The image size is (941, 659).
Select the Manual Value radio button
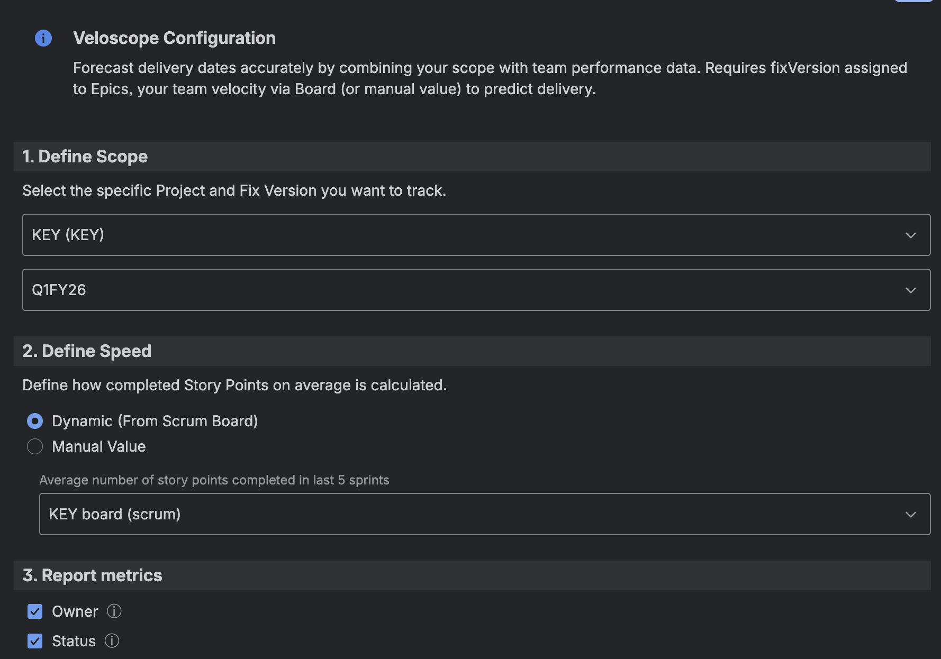35,446
